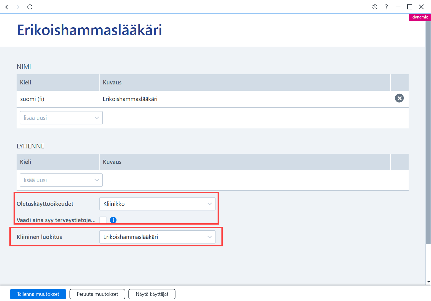Viewport: 431px width, 301px height.
Task: Go back with the left arrow icon
Action: coord(7,7)
